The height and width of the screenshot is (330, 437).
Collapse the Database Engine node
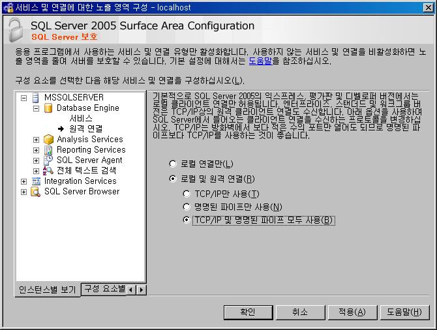tap(37, 108)
